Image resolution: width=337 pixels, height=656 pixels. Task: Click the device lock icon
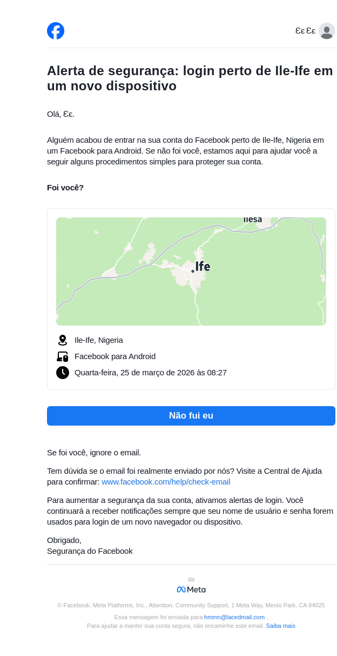[63, 356]
